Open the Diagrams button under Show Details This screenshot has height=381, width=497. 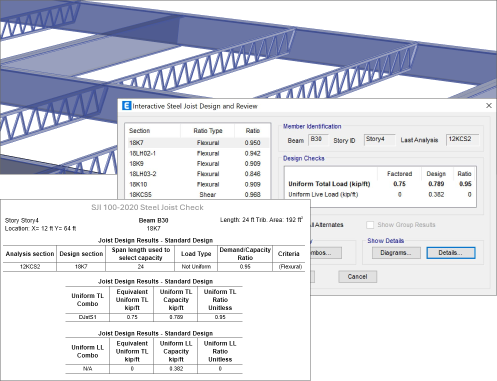[x=396, y=253]
